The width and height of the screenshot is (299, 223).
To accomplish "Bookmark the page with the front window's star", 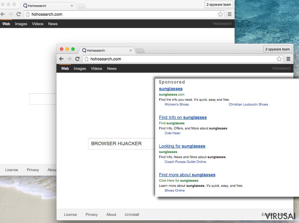I will click(x=279, y=59).
